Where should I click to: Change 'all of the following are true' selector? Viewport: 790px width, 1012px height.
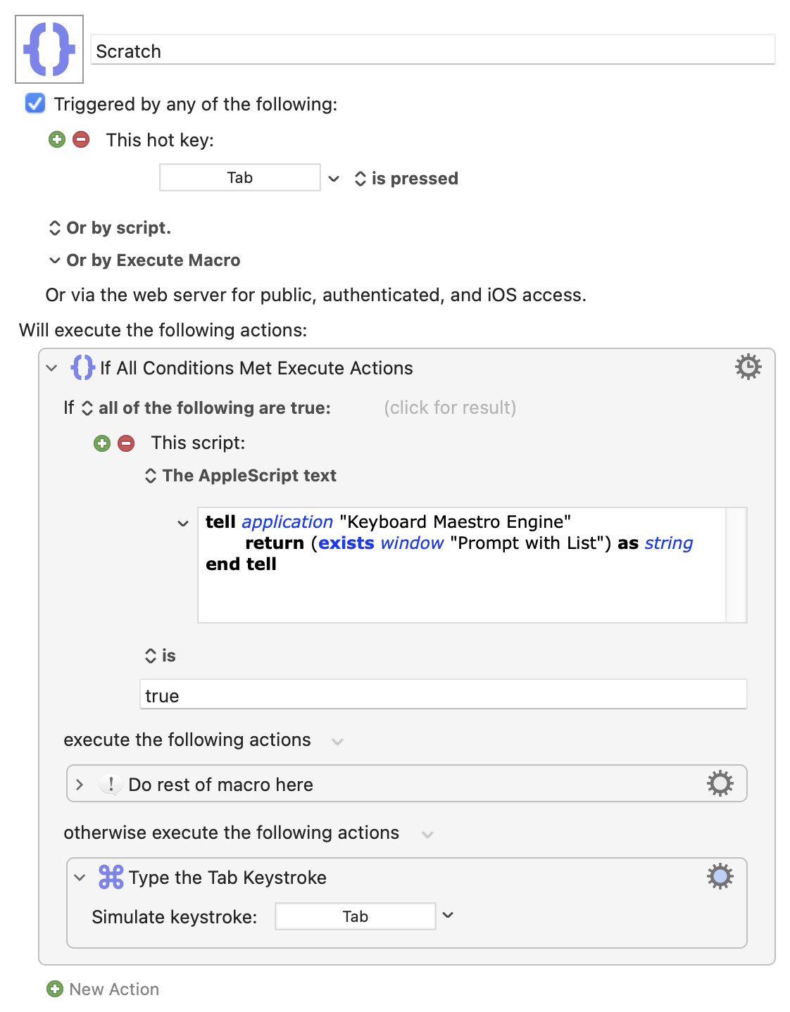tap(207, 408)
